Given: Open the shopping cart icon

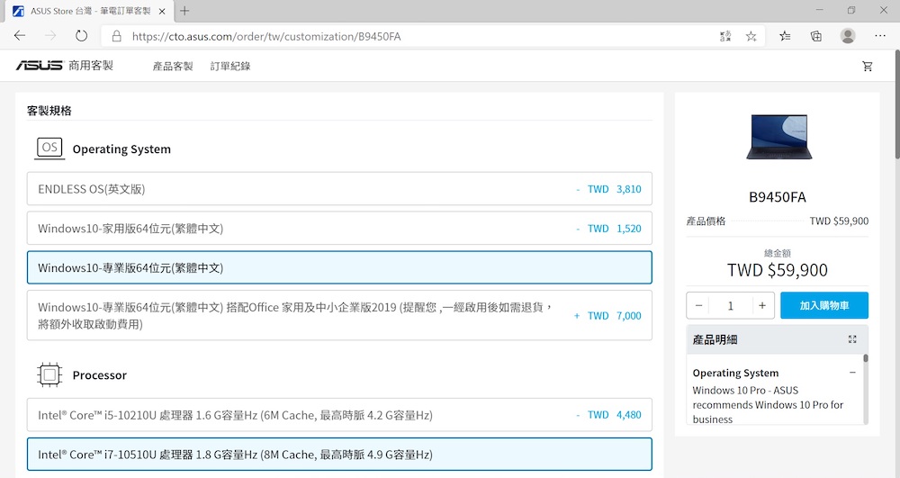Looking at the screenshot, I should [x=867, y=66].
